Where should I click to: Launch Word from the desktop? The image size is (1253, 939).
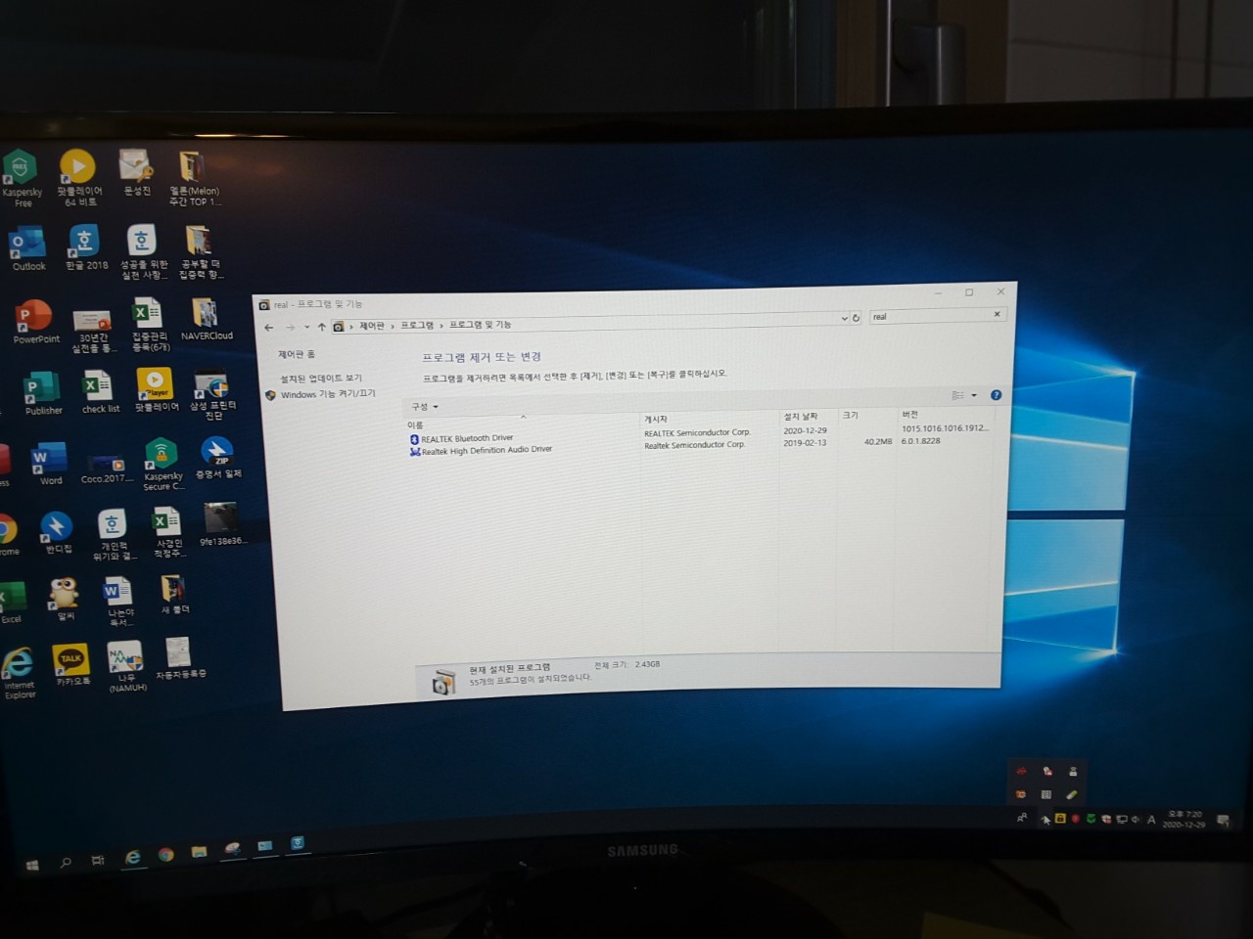point(49,464)
